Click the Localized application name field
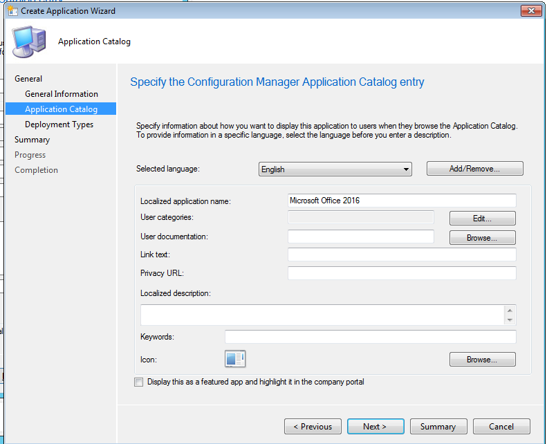 click(x=402, y=201)
